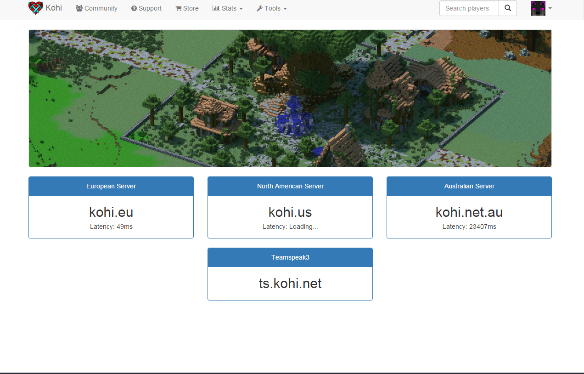Viewport: 584px width, 374px height.
Task: Click the Tools wrench icon
Action: 259,8
